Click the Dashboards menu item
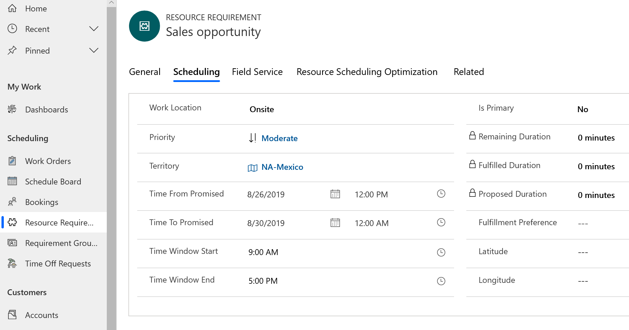This screenshot has height=330, width=629. 46,110
